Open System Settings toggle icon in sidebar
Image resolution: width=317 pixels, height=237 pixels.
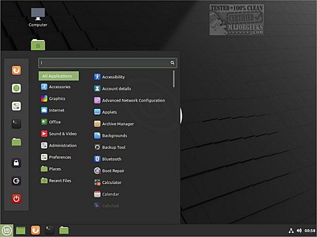[16, 106]
